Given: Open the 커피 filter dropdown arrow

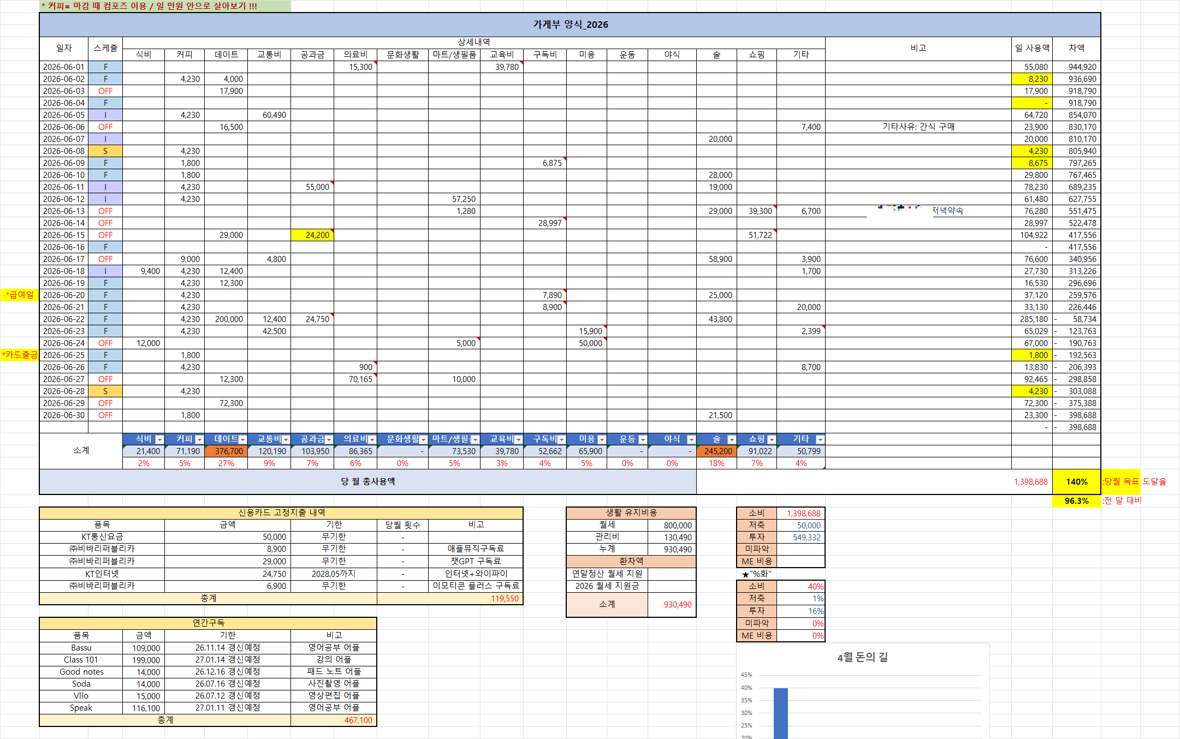Looking at the screenshot, I should point(199,439).
